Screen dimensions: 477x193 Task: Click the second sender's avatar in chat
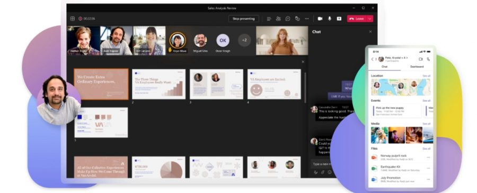(x=314, y=141)
